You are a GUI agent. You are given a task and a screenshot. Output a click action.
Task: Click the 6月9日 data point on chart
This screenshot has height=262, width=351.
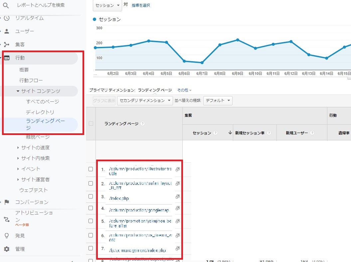[x=238, y=40]
